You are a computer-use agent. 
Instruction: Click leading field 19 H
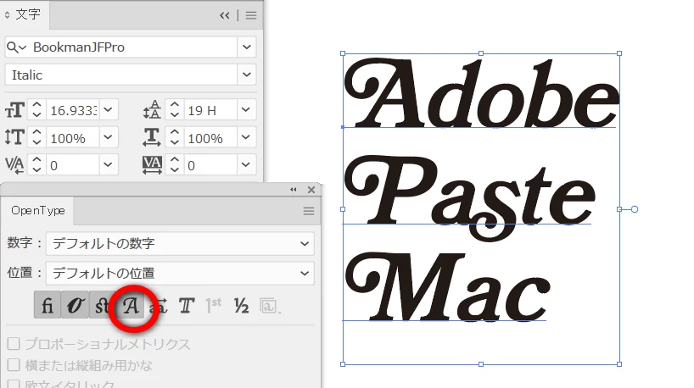point(210,110)
